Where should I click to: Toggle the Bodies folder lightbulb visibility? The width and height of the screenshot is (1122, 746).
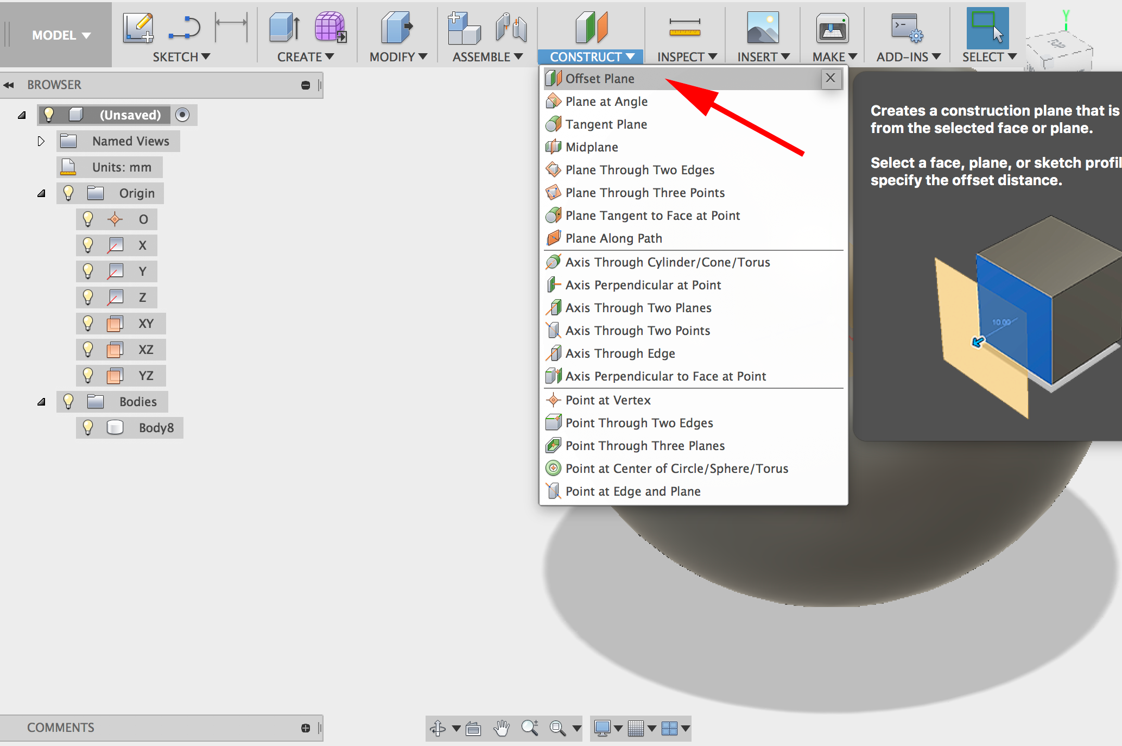coord(68,401)
